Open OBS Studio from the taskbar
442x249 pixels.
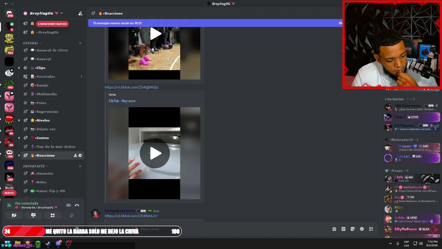tap(68, 244)
